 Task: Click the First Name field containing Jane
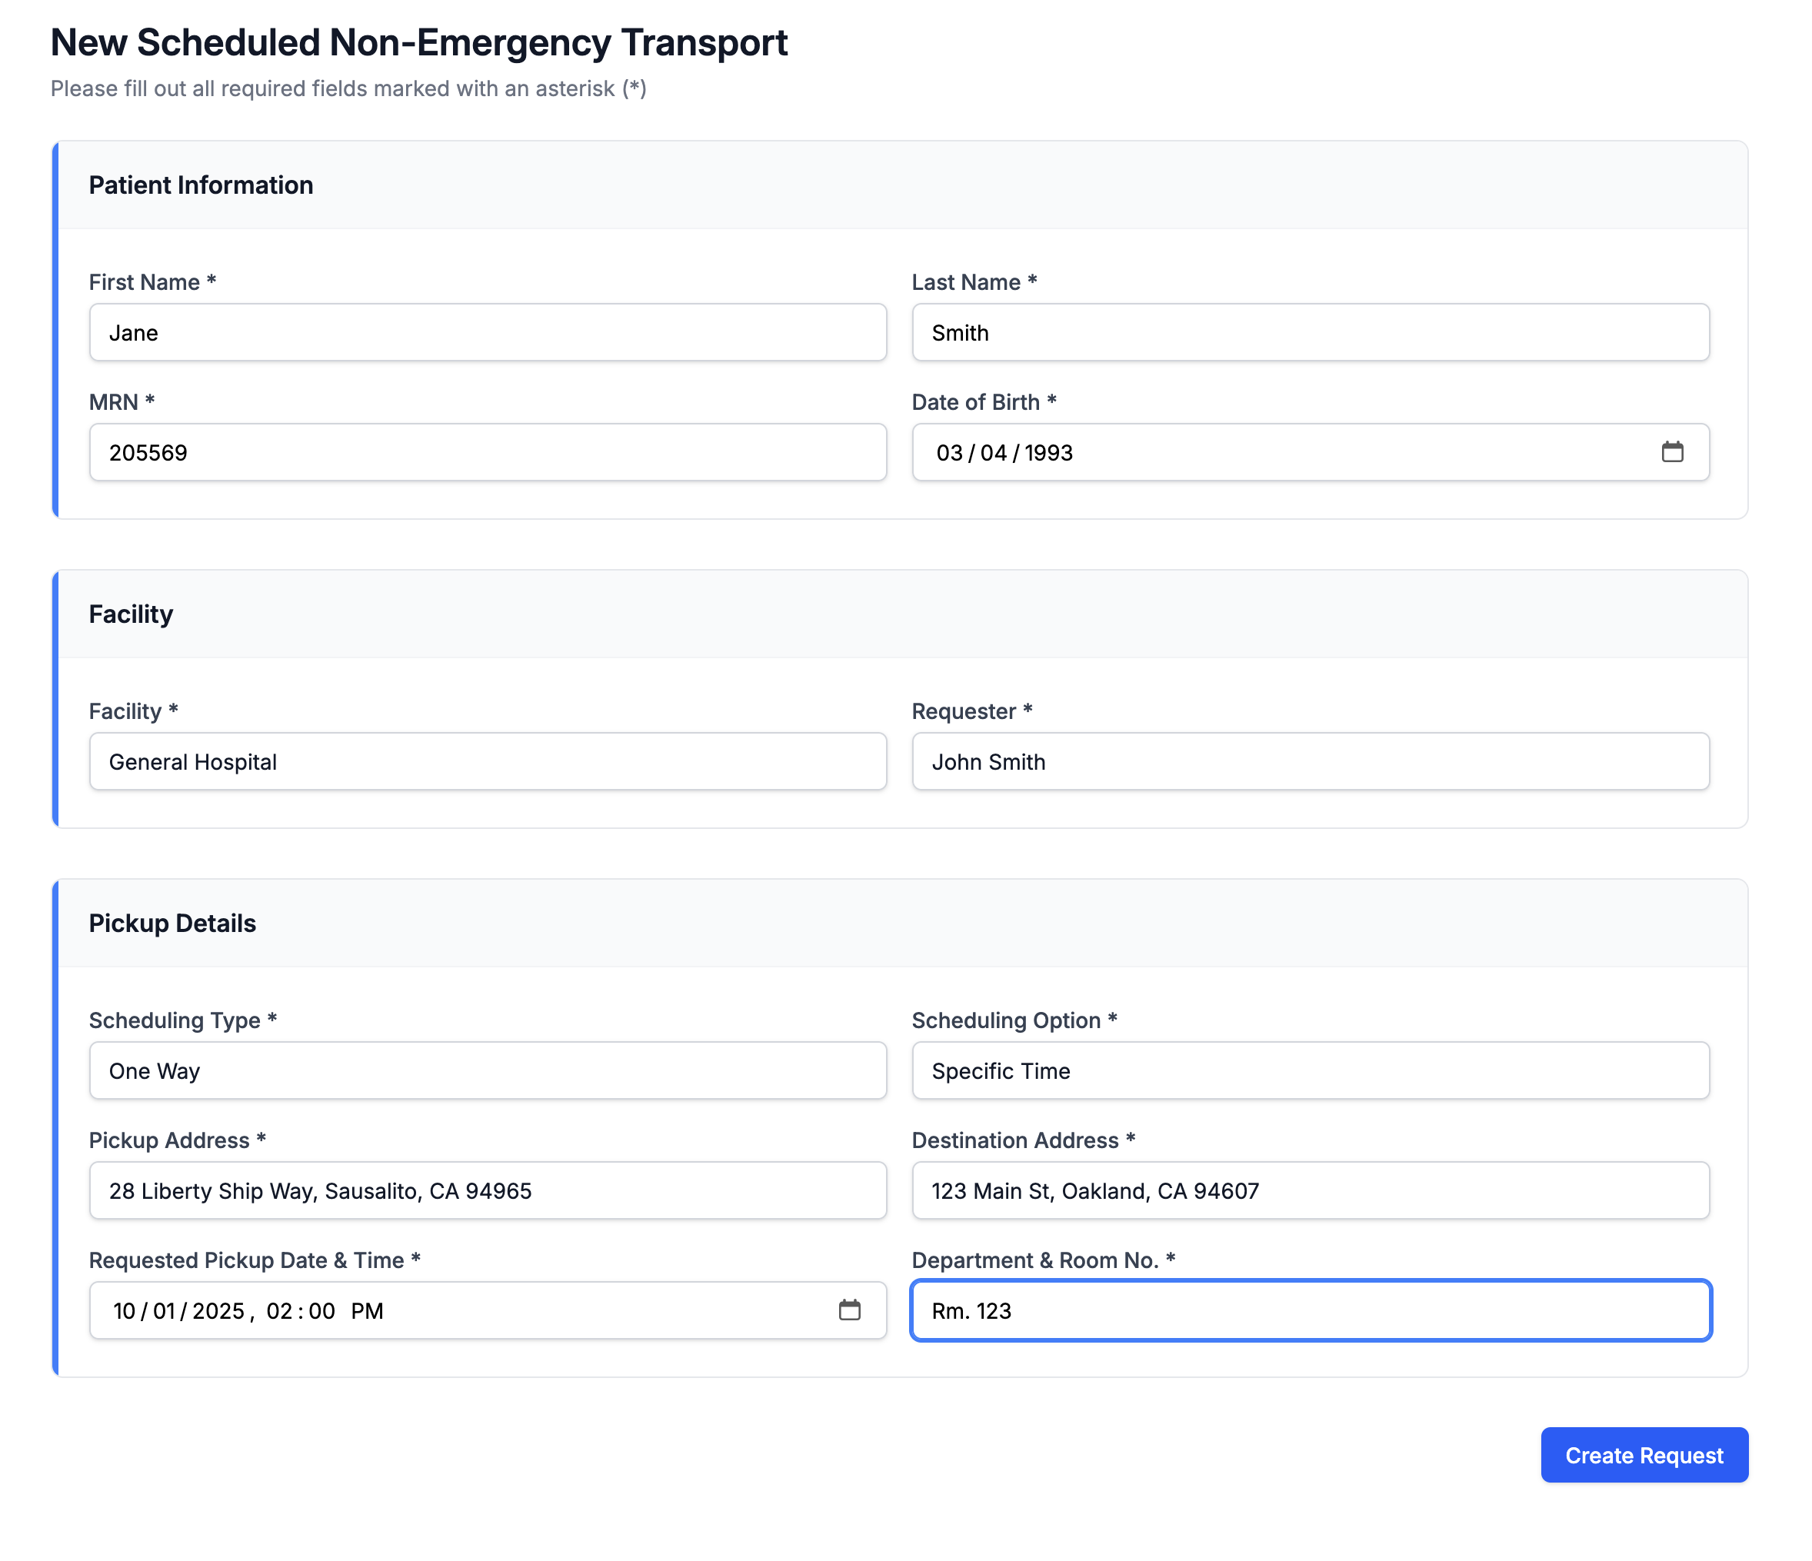pos(487,332)
